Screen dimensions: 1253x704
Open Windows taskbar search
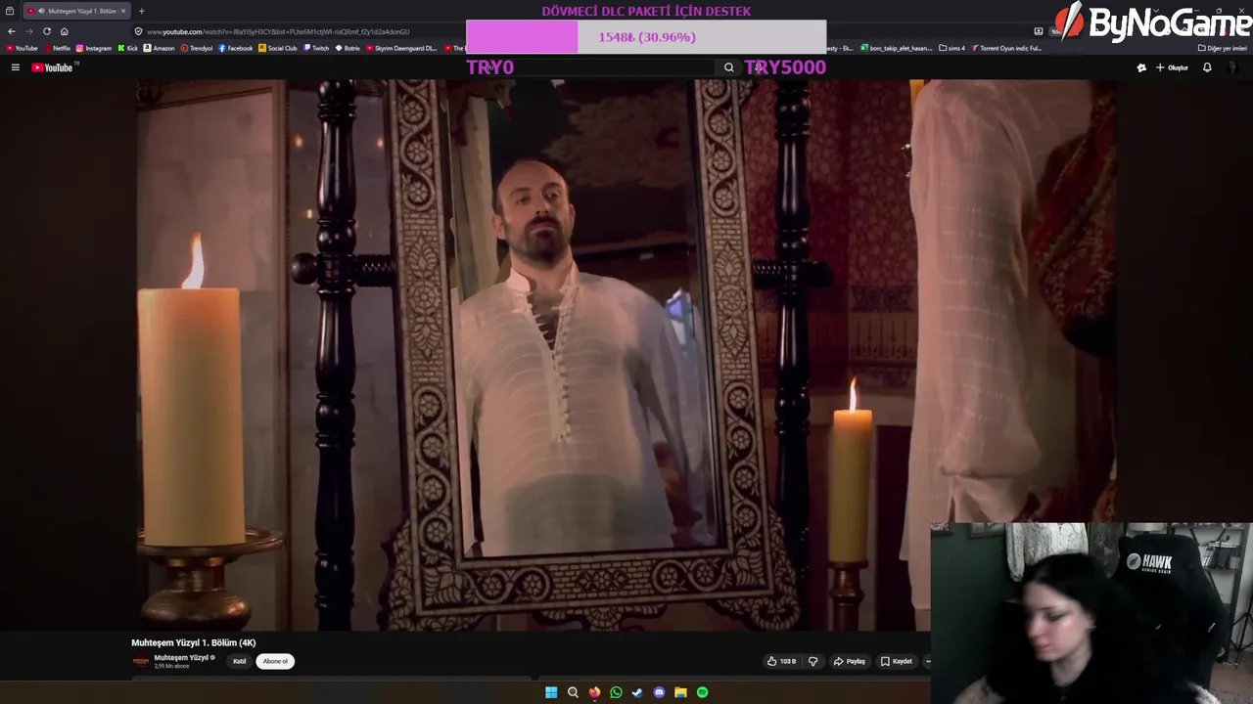[x=573, y=692]
